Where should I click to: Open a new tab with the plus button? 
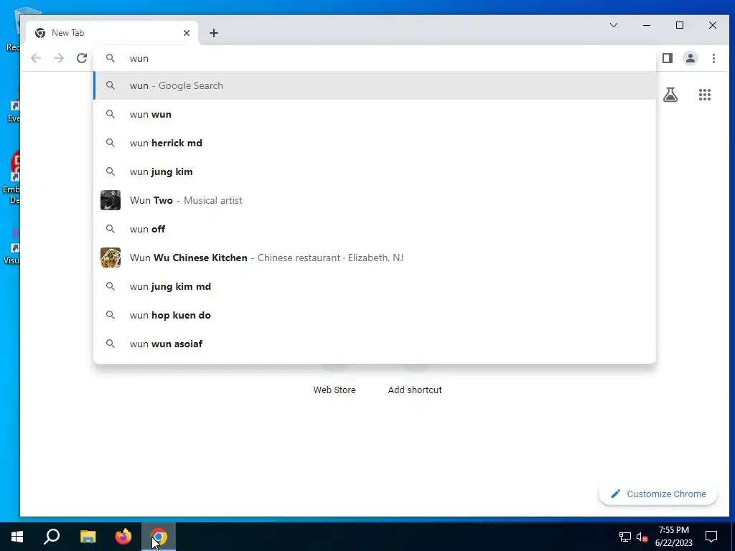pos(214,33)
